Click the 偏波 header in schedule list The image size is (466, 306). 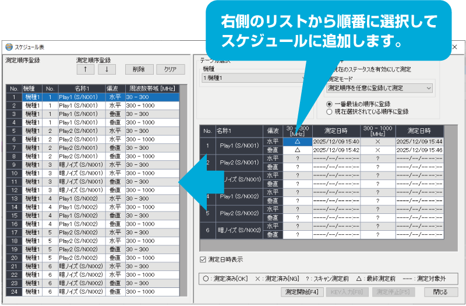(115, 89)
